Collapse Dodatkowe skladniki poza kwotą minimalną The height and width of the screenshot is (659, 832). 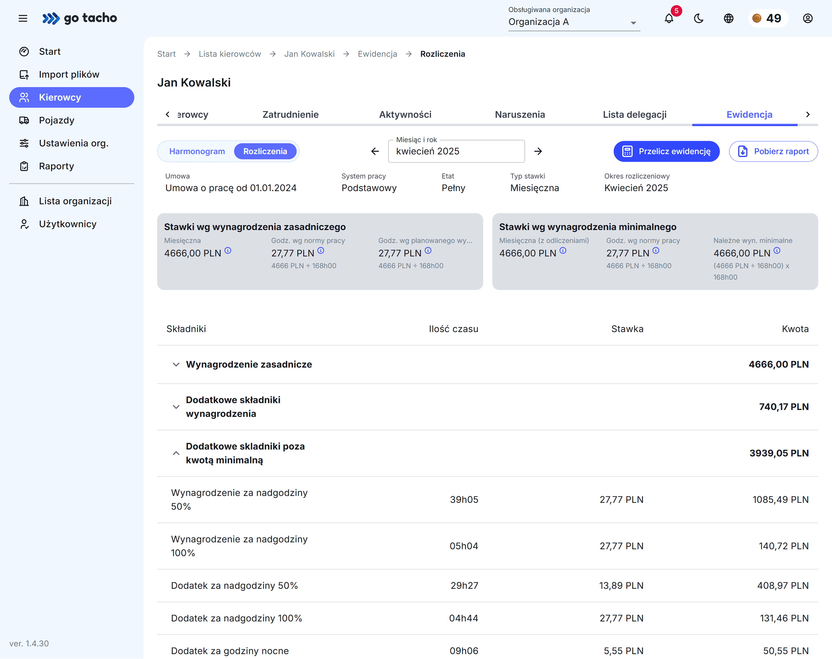[176, 453]
